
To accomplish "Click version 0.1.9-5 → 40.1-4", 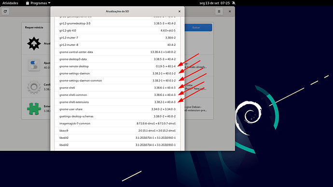I will click(166, 67).
